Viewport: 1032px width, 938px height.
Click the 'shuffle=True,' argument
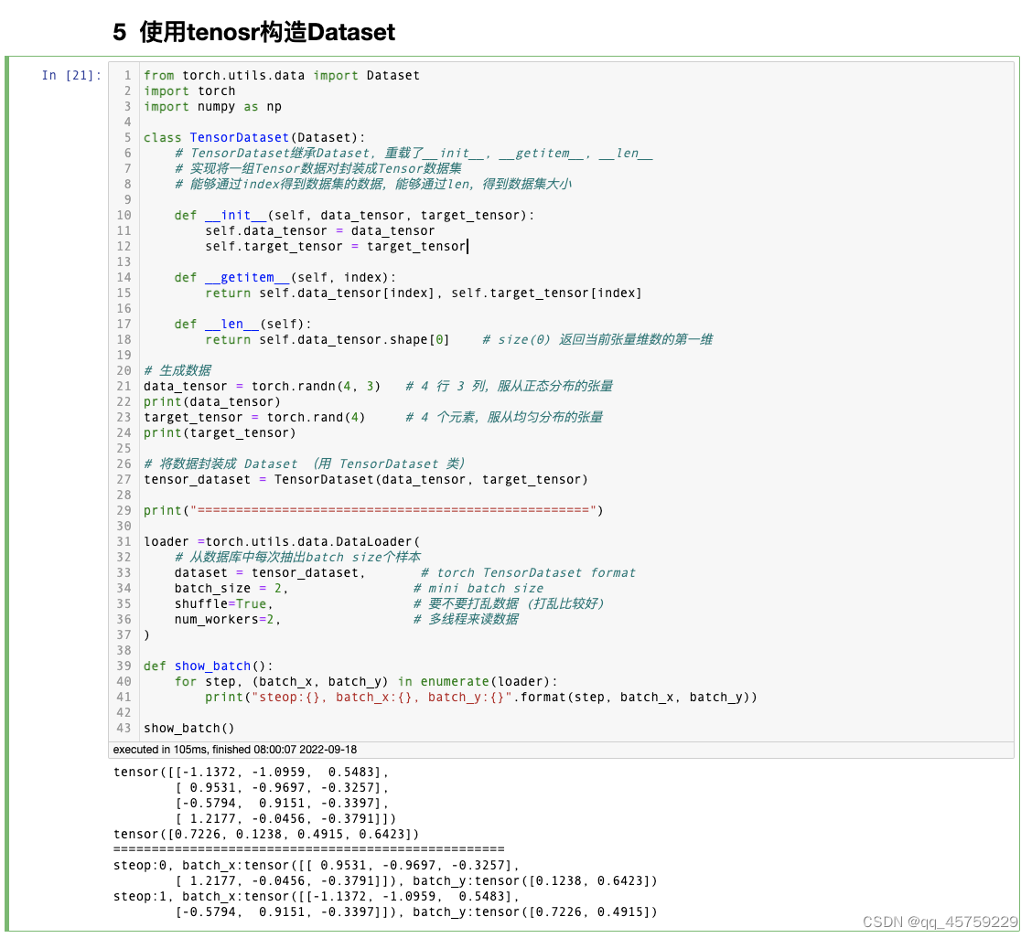pos(224,603)
